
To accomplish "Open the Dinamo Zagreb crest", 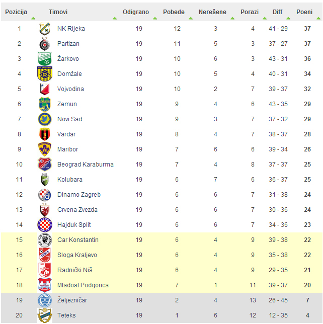I will 45,195.
